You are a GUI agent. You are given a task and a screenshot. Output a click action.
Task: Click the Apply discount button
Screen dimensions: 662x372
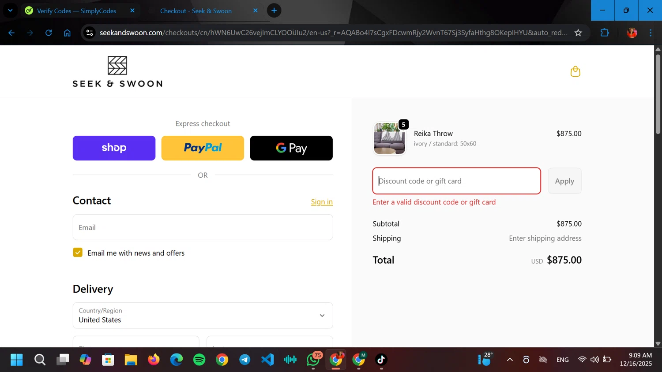564,181
